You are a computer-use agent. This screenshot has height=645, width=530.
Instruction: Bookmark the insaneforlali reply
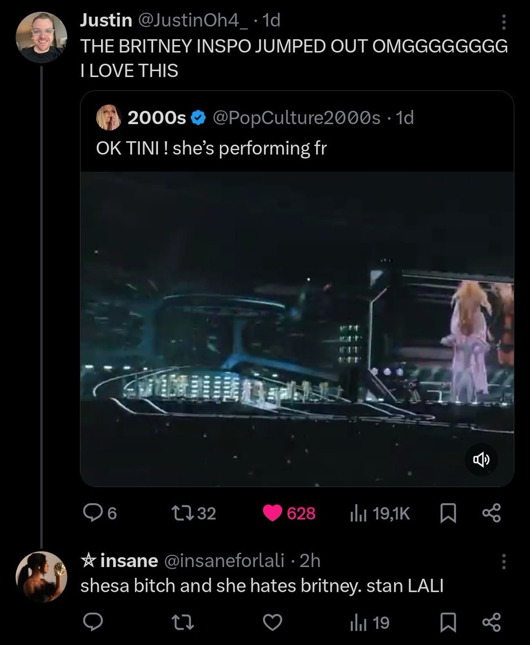click(448, 623)
